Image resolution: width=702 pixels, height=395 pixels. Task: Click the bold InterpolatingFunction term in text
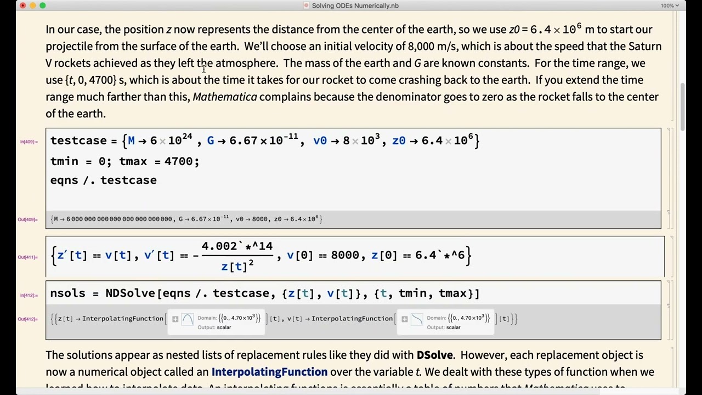coord(269,372)
